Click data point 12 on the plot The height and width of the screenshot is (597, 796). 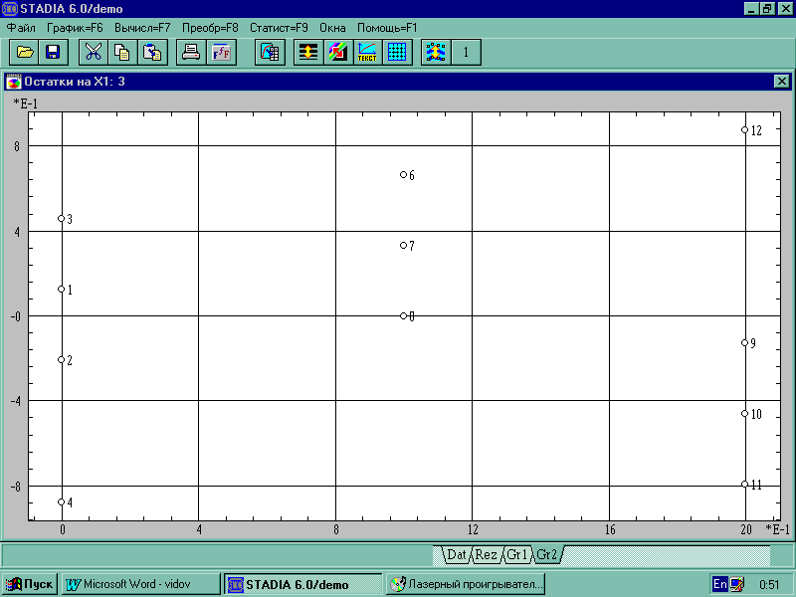point(744,130)
